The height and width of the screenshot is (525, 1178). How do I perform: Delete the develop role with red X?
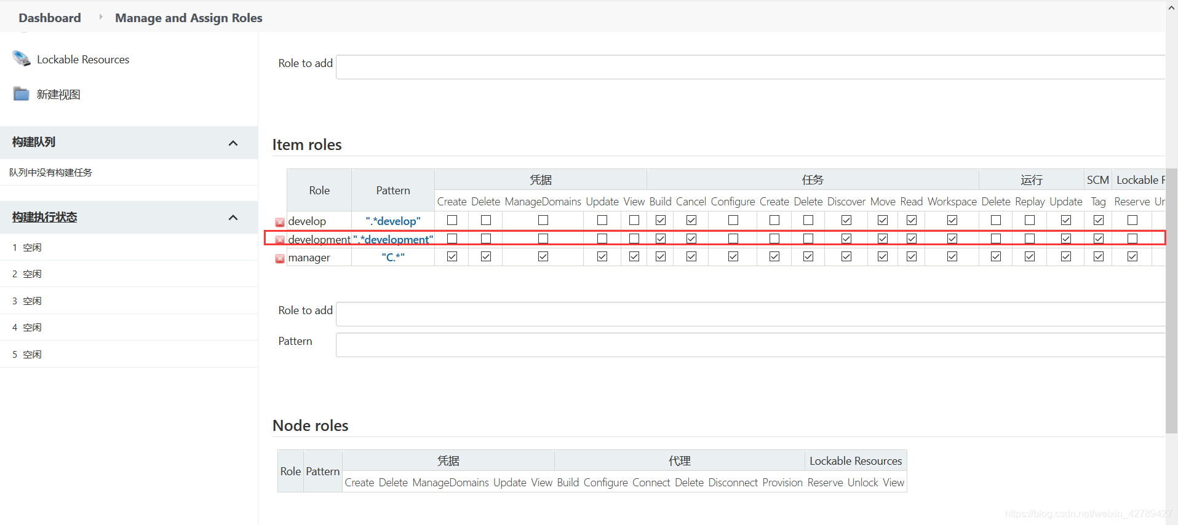(x=280, y=222)
